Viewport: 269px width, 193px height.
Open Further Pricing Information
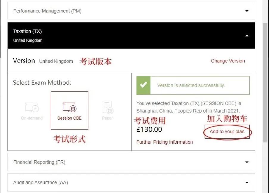165,142
